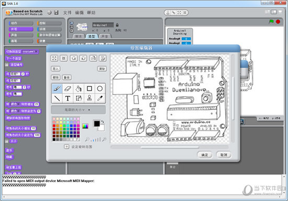Click the save floppy disk icon
Screen dimensions: 288x201
[57, 13]
